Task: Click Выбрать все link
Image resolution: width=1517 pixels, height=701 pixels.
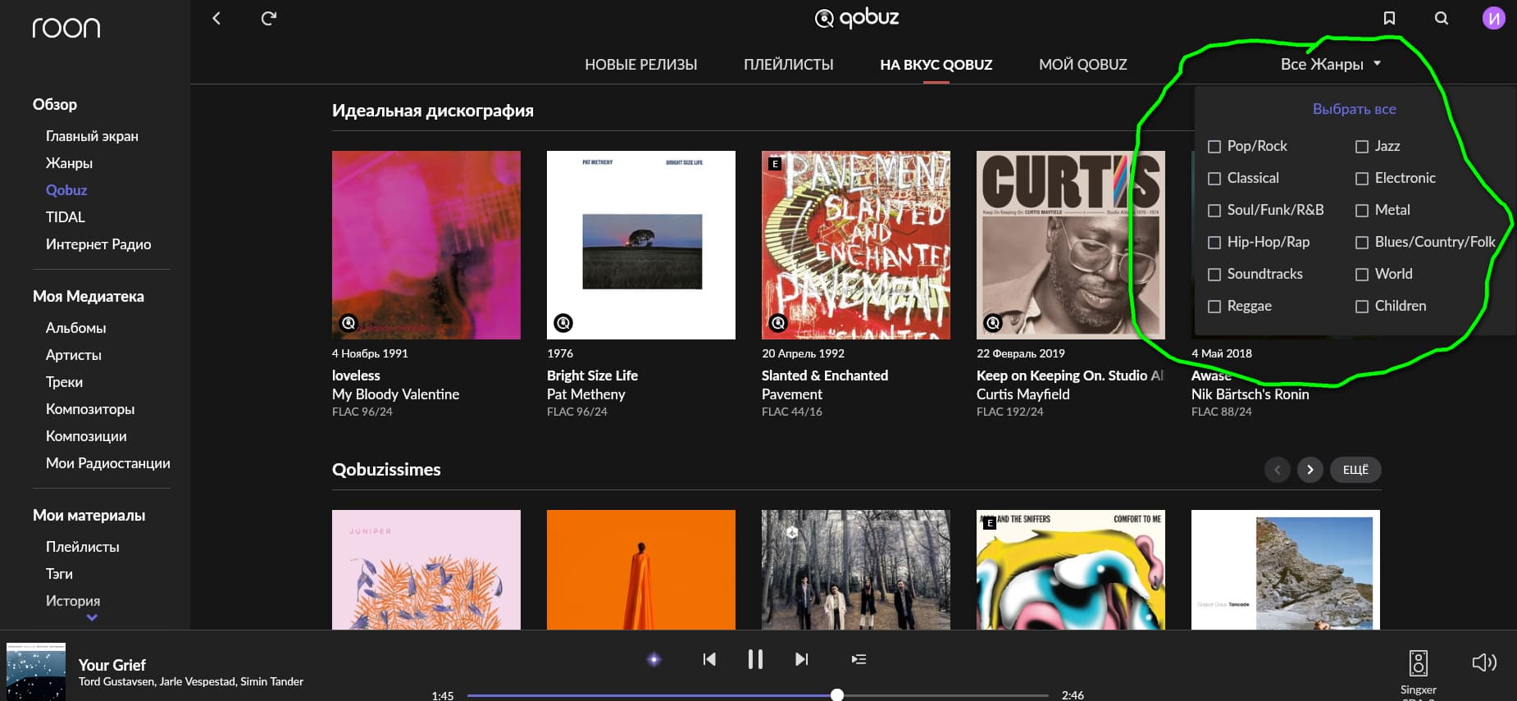Action: [x=1354, y=109]
